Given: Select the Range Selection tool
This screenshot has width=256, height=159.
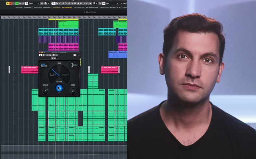Looking at the screenshot, I should [x=57, y=3].
